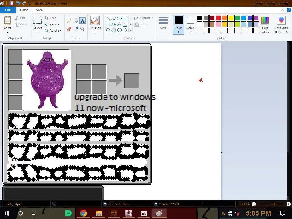Open Paint Help question mark
The height and width of the screenshot is (219, 292).
(x=289, y=10)
